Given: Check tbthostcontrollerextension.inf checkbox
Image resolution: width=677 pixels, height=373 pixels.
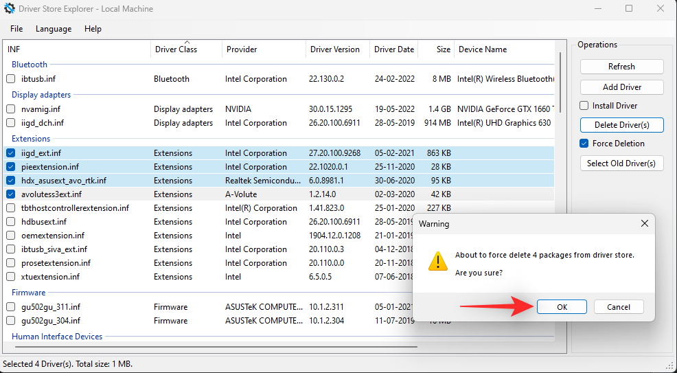Looking at the screenshot, I should pyautogui.click(x=11, y=208).
